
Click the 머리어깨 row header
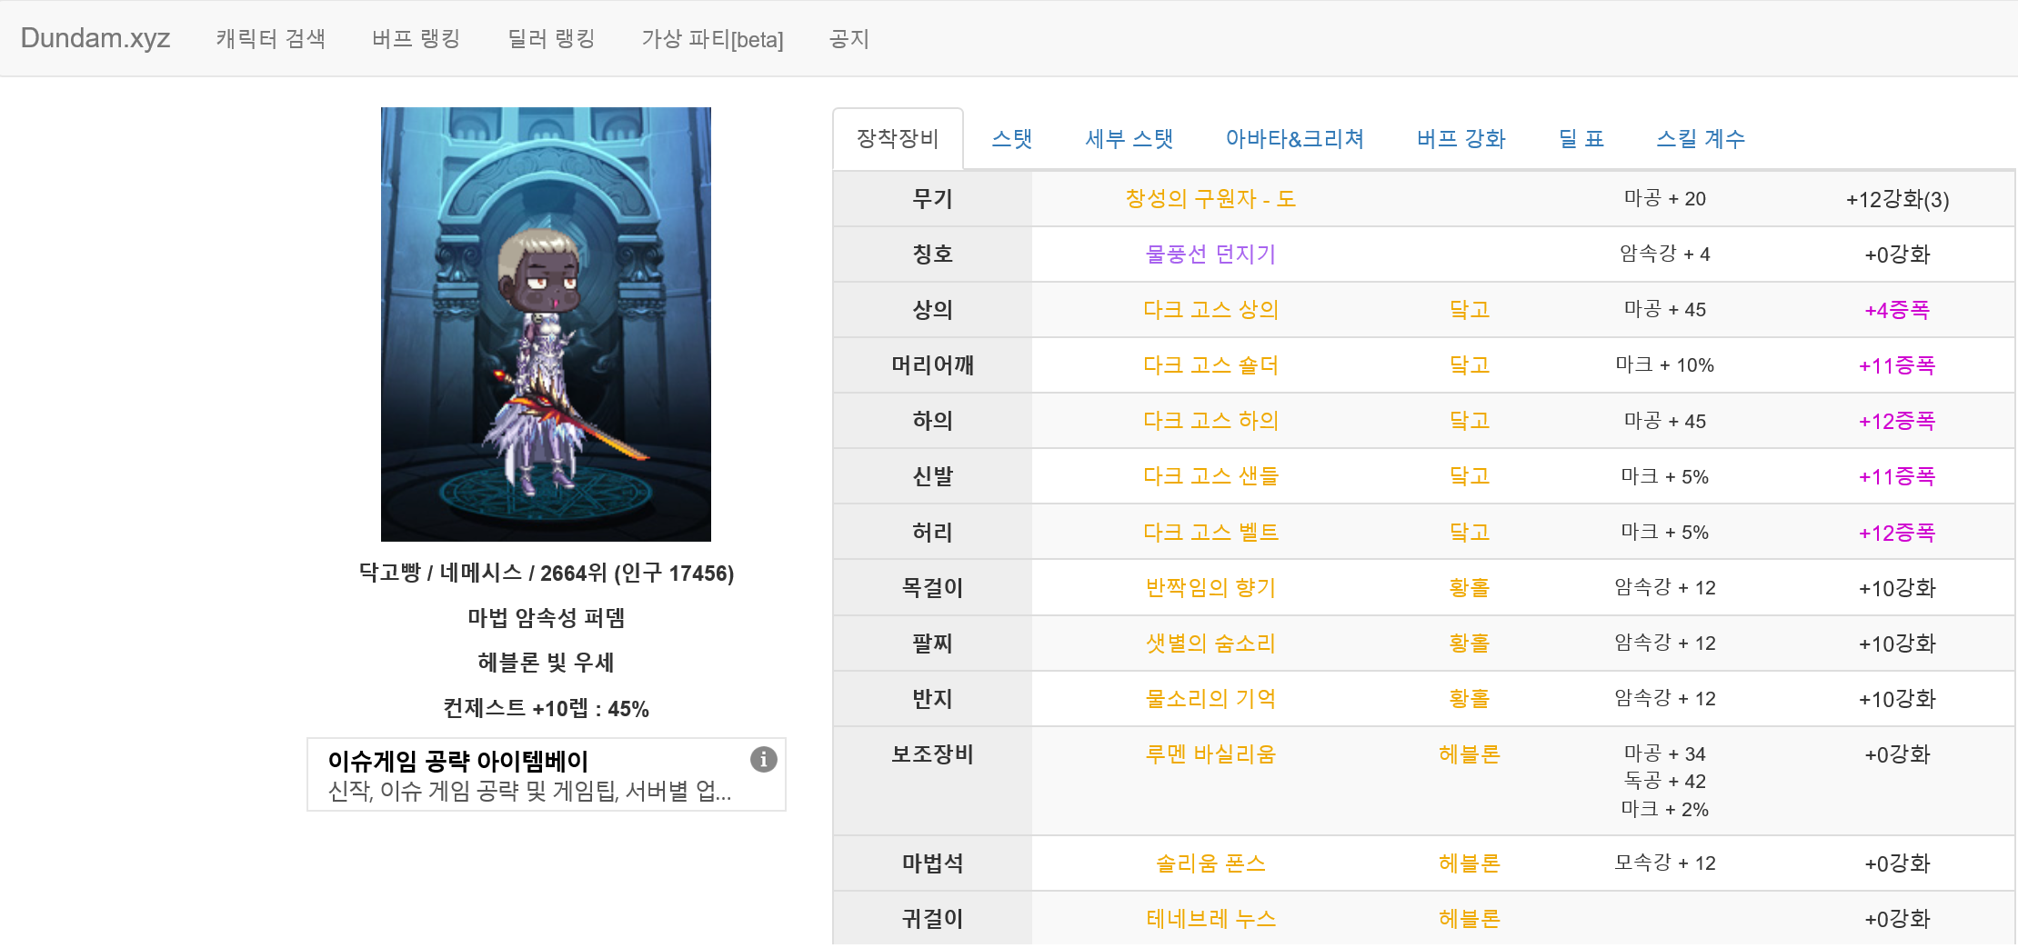pos(932,365)
